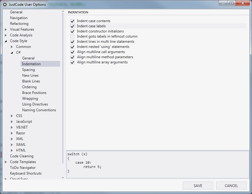252x194 pixels.
Task: Expand the Razor node arrow
Action: tap(12, 133)
